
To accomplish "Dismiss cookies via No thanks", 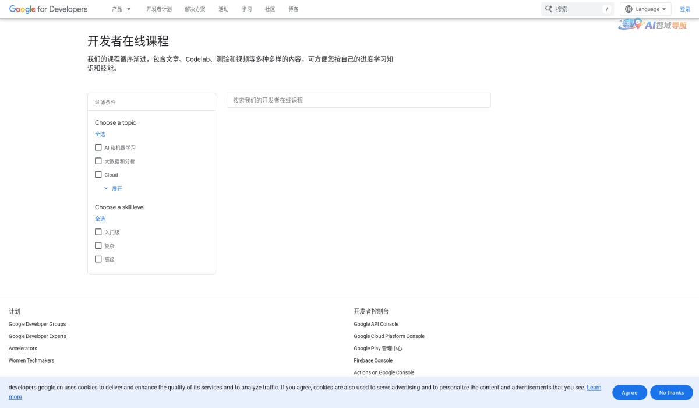I will coord(671,392).
